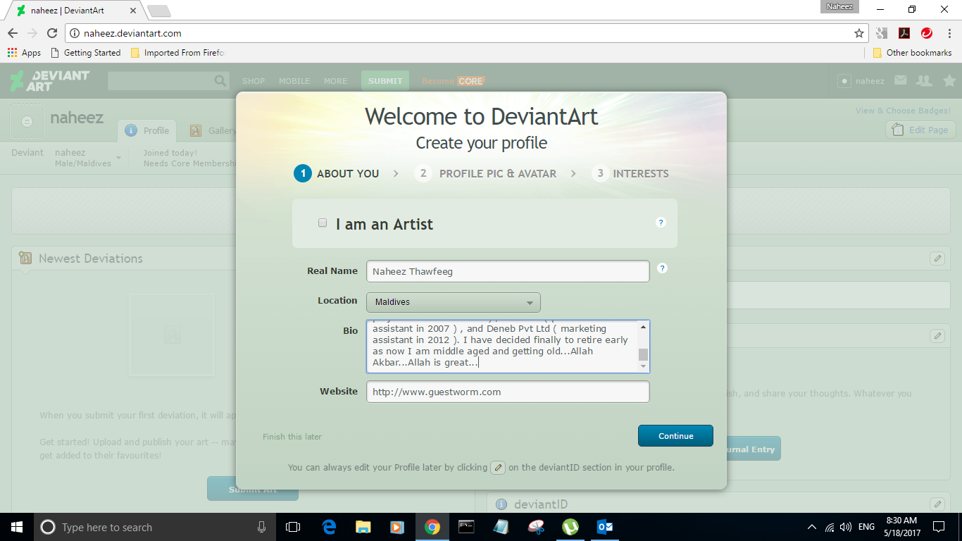The image size is (962, 541).
Task: Click the Newest Deviations panel icon
Action: (x=25, y=258)
